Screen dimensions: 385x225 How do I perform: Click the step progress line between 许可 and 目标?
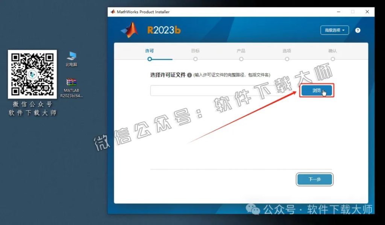coord(173,59)
